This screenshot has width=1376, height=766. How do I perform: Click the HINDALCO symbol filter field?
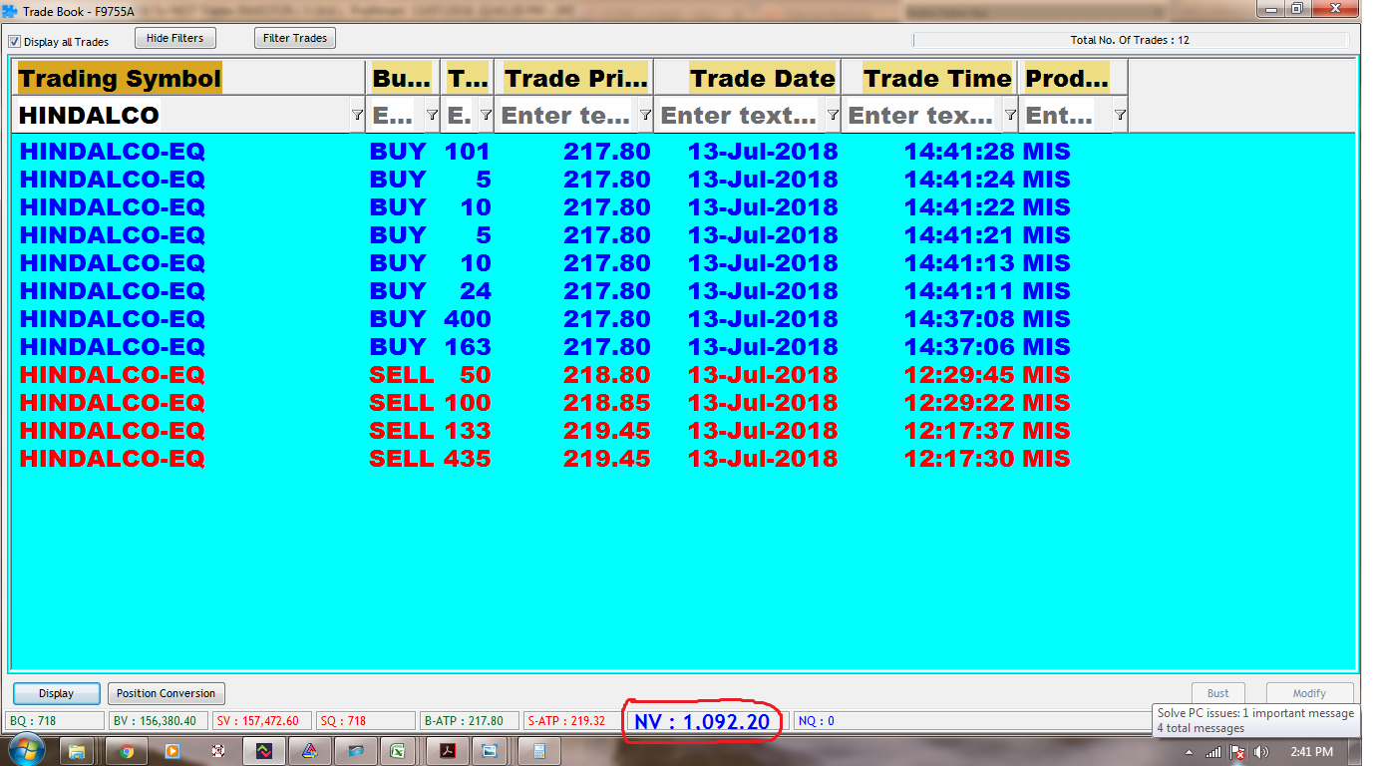click(x=182, y=116)
